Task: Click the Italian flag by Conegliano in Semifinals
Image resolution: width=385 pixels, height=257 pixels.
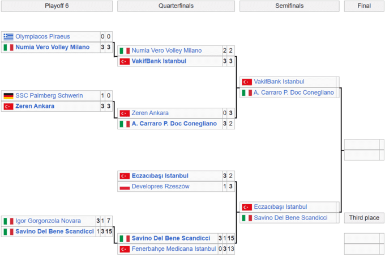Action: point(247,92)
